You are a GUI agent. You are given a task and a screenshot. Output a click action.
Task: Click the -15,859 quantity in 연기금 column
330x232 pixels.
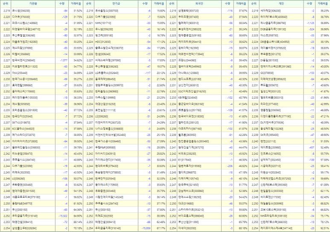[x=146, y=229]
